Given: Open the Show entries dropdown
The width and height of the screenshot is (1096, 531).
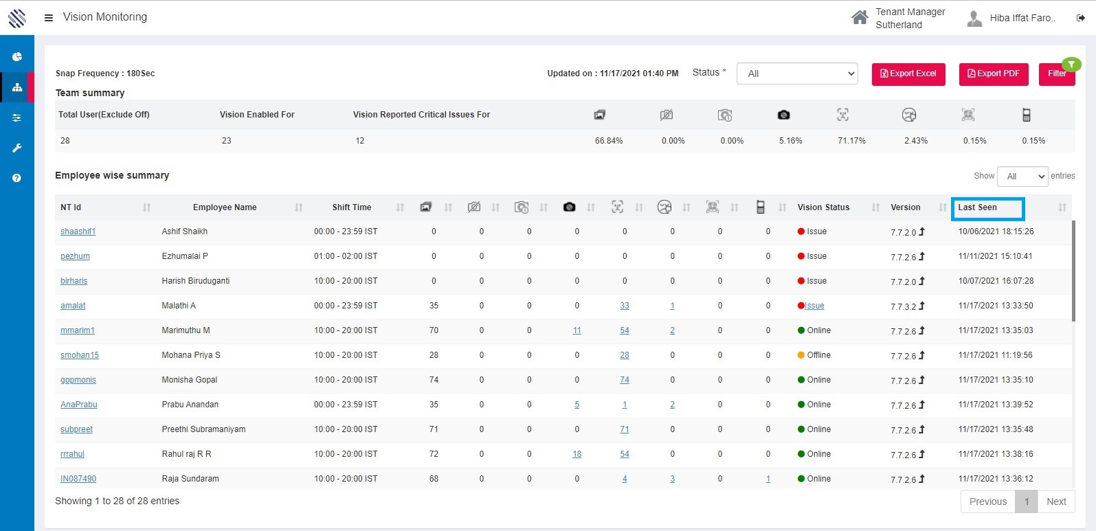Looking at the screenshot, I should click(x=1022, y=177).
